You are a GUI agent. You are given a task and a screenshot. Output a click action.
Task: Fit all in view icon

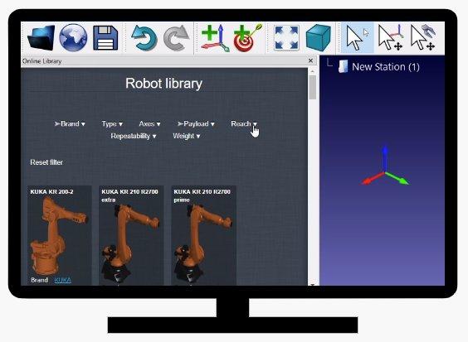tap(286, 38)
